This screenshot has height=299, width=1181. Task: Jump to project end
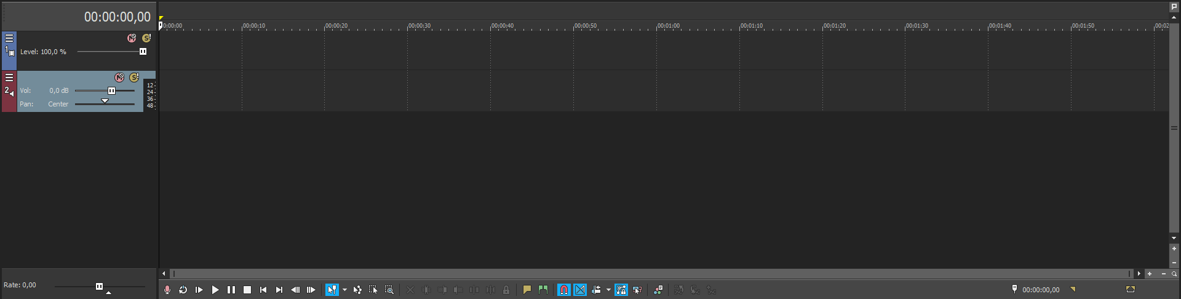(279, 290)
